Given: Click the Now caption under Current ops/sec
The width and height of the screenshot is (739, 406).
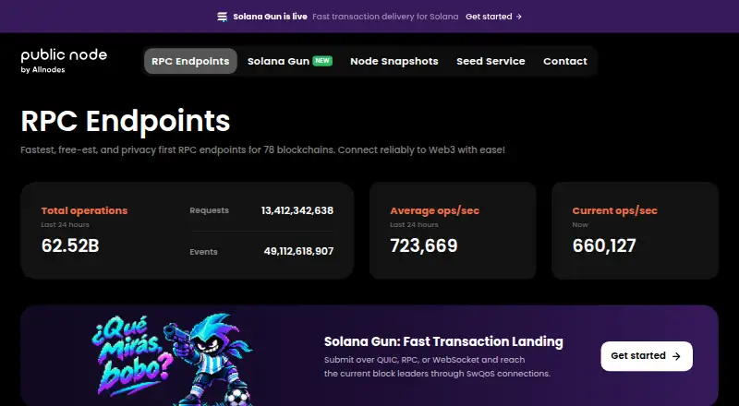Looking at the screenshot, I should click(x=580, y=224).
